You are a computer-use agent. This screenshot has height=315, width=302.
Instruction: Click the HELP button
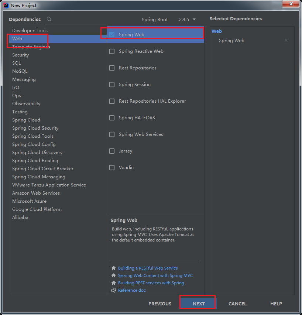[x=276, y=304]
